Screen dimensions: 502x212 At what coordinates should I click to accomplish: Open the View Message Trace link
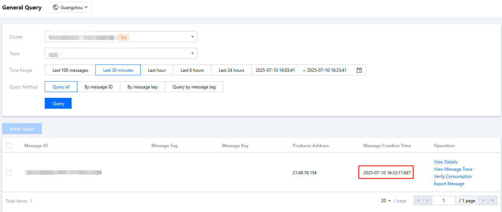[453, 169]
